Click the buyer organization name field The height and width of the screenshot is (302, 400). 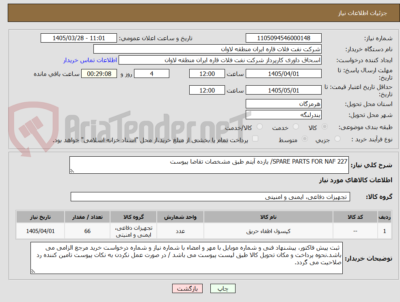click(208, 49)
